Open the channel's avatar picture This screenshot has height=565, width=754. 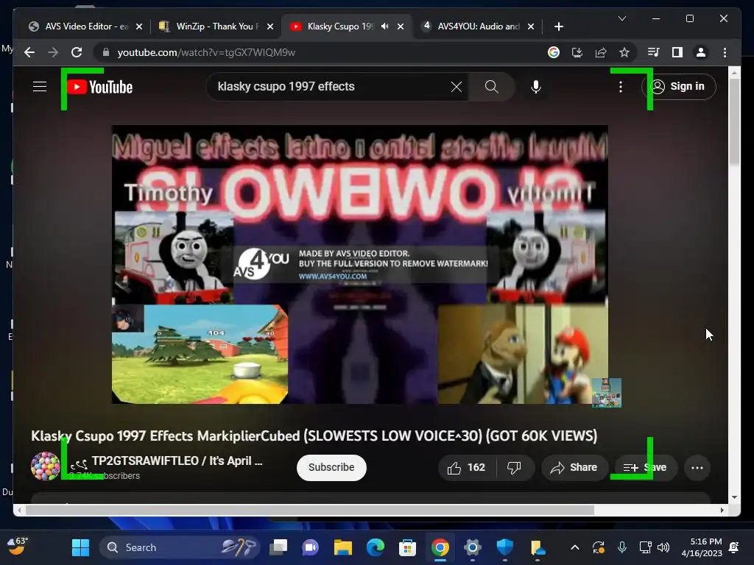click(x=45, y=466)
